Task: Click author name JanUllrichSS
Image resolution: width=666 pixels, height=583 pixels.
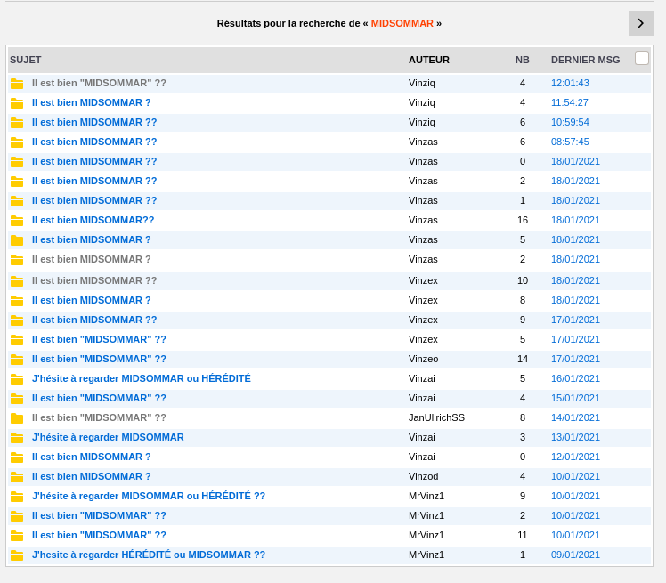Action: tap(436, 417)
